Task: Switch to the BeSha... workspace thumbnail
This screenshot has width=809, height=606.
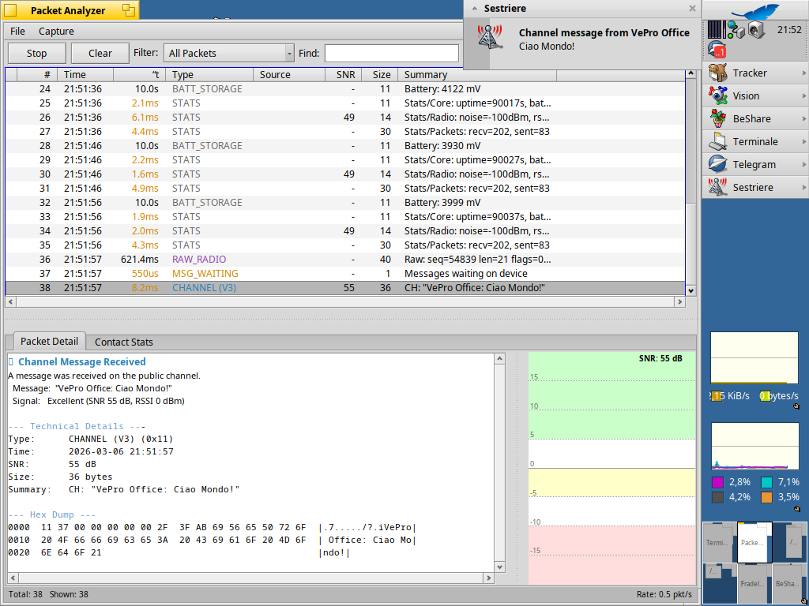Action: 788,583
